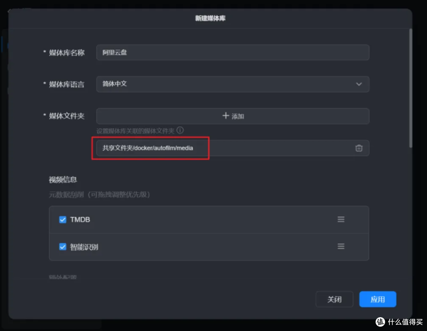
Task: Click the 应用 button
Action: (x=378, y=299)
